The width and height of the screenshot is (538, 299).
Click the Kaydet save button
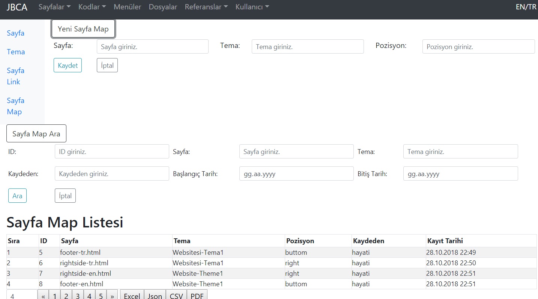(68, 65)
